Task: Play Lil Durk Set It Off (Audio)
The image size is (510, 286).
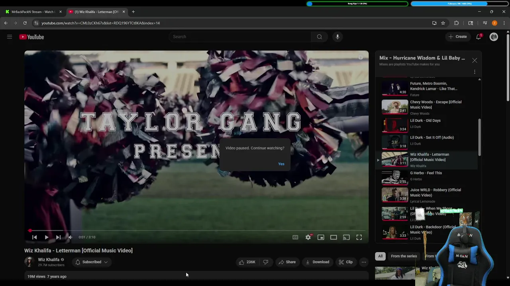Action: tap(430, 141)
